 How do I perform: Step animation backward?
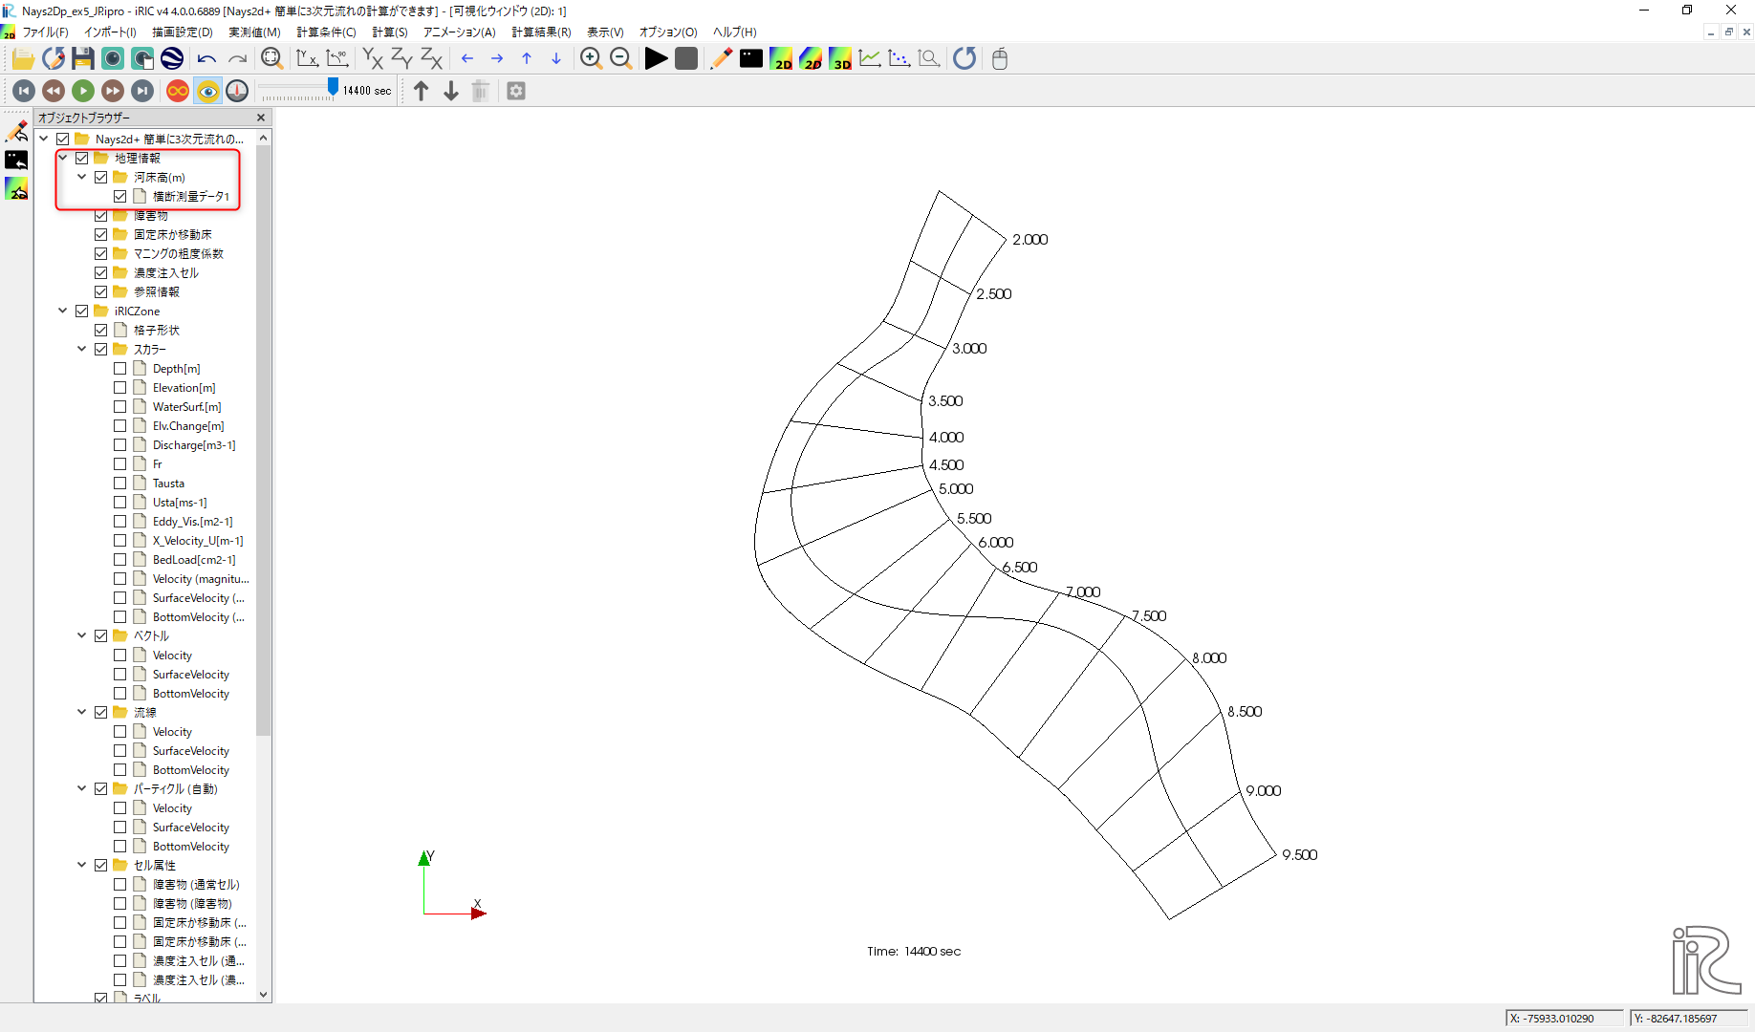point(54,91)
